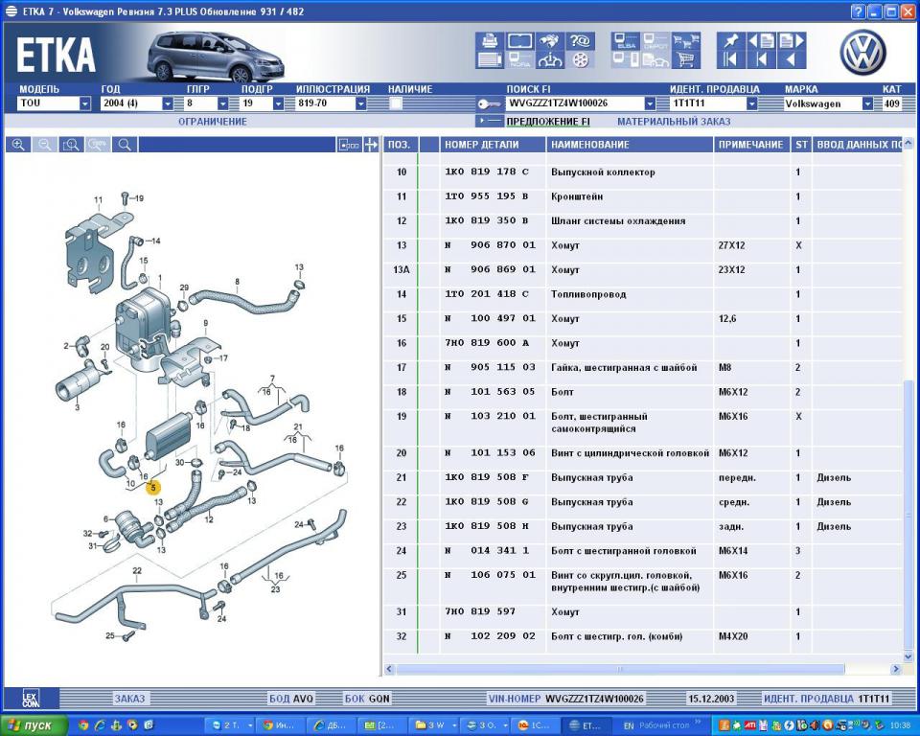Click the ELSA system icon
This screenshot has height=736, width=920.
(626, 40)
